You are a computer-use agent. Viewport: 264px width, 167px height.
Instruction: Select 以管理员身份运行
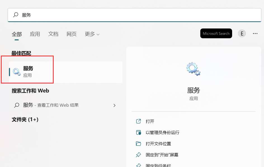point(162,133)
